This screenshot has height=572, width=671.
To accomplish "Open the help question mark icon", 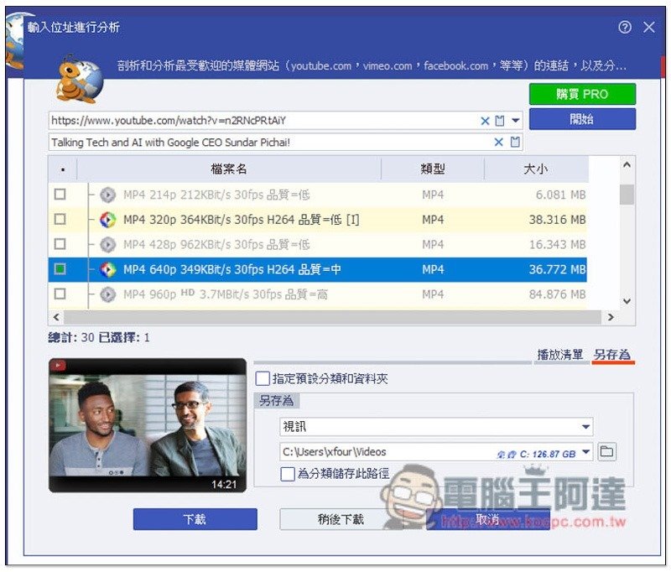I will pos(624,28).
